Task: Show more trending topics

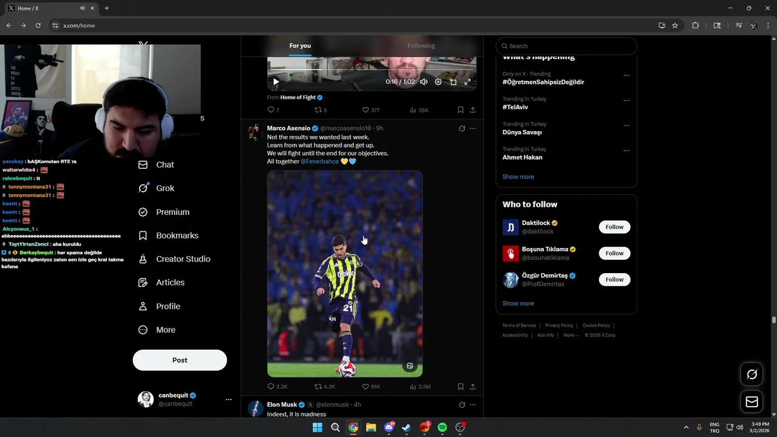Action: click(518, 177)
